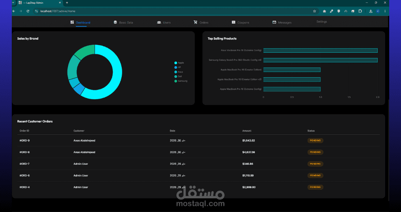
Task: Open the camera extension icon
Action: pyautogui.click(x=324, y=11)
